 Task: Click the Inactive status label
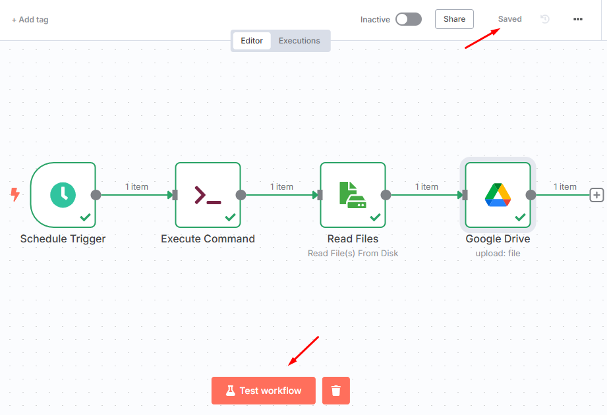click(x=375, y=20)
